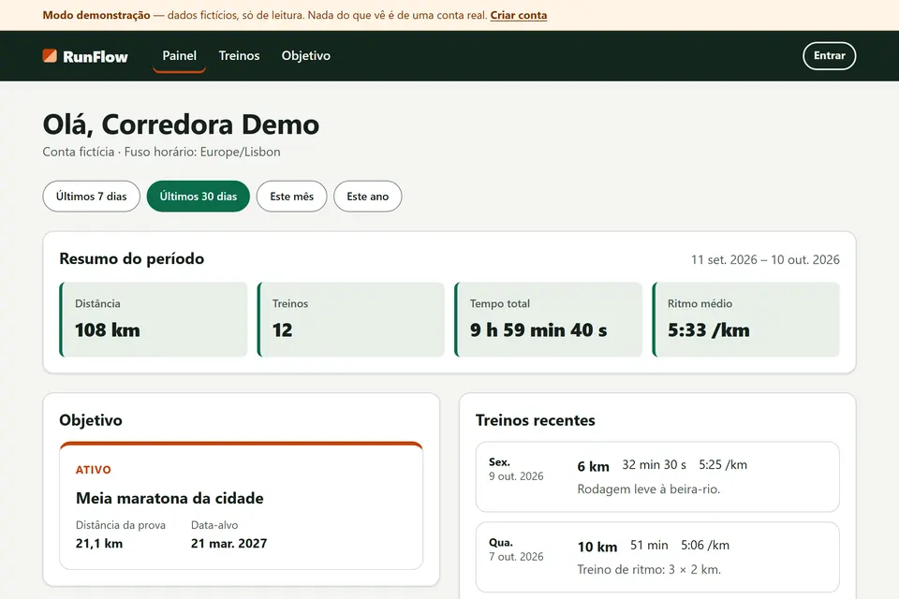The height and width of the screenshot is (599, 899).
Task: Click the Modo demonstração banner label
Action: 96,16
